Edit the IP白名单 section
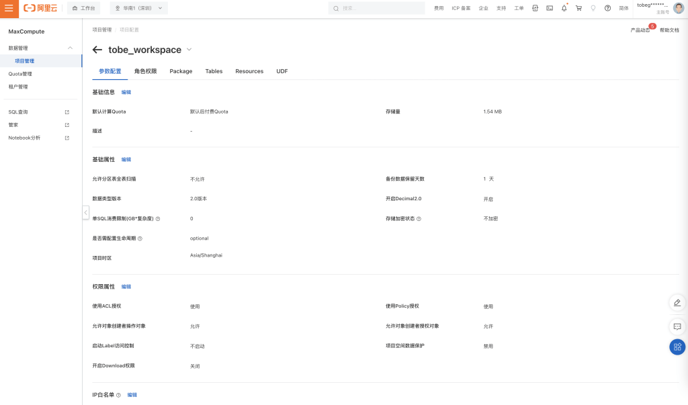688x405 pixels. pyautogui.click(x=132, y=395)
